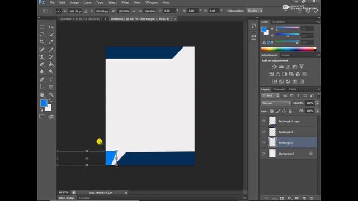Toggle maintain aspect ratio link
Viewport: 358px width, 201px height.
pos(134,11)
